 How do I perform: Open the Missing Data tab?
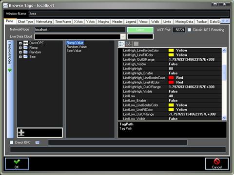pos(184,21)
